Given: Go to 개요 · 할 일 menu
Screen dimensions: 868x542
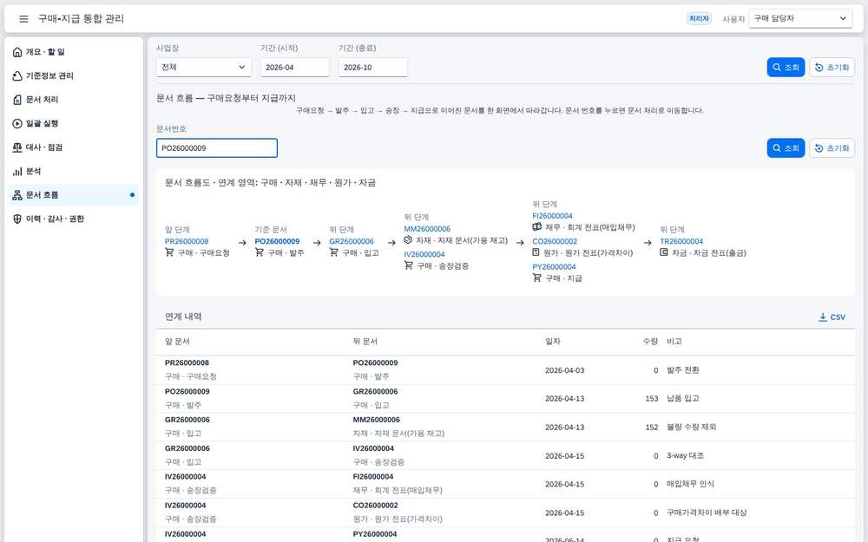Looking at the screenshot, I should click(74, 52).
